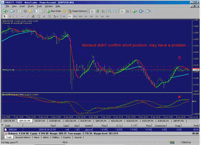Sort trades by Symbol column header
201x145 pixels.
click(86, 126)
